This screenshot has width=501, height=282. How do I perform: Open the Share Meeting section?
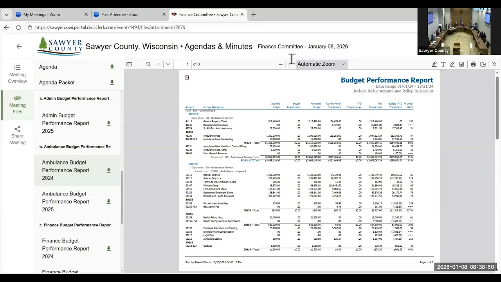[x=17, y=136]
